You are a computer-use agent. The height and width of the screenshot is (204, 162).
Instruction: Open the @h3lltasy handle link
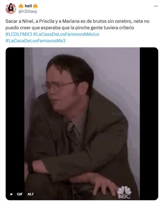[28, 12]
